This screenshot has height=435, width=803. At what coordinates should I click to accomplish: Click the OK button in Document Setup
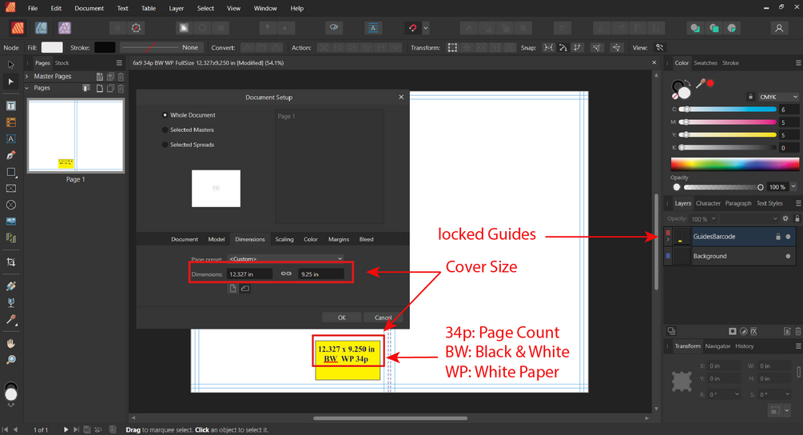(x=342, y=317)
